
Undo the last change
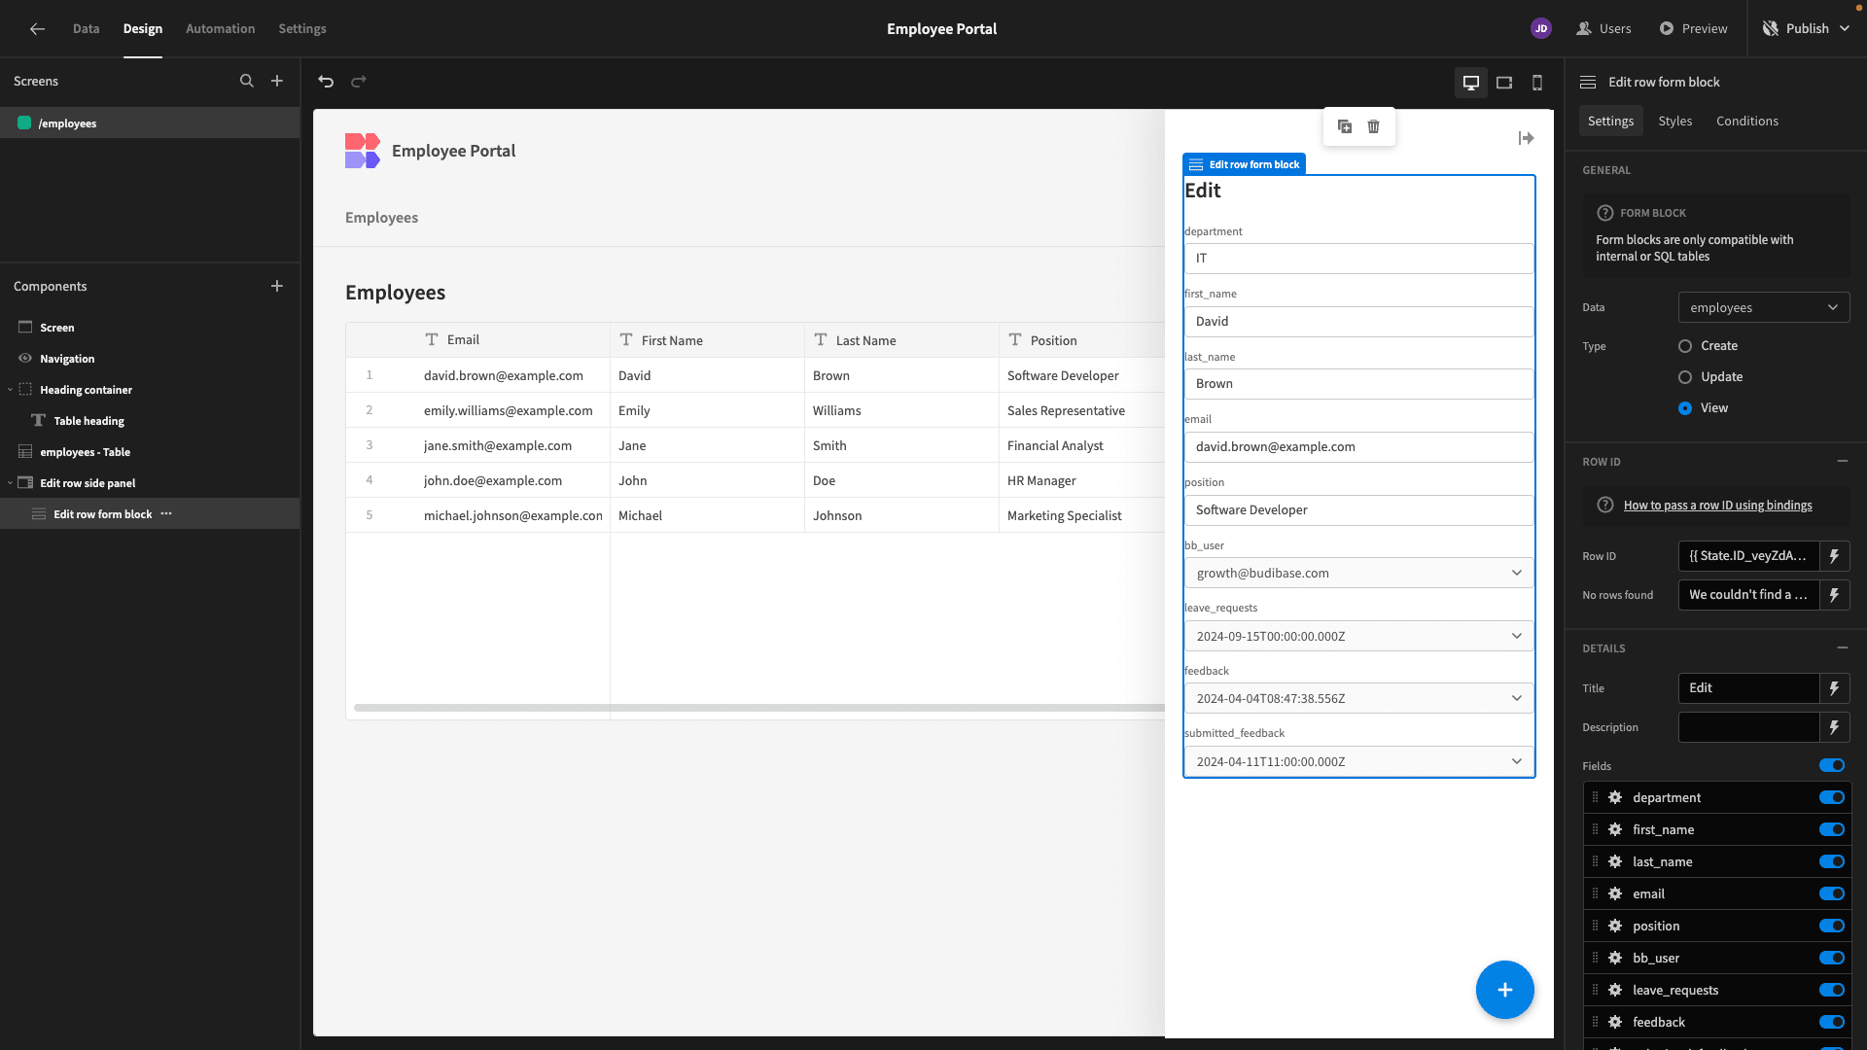tap(327, 82)
